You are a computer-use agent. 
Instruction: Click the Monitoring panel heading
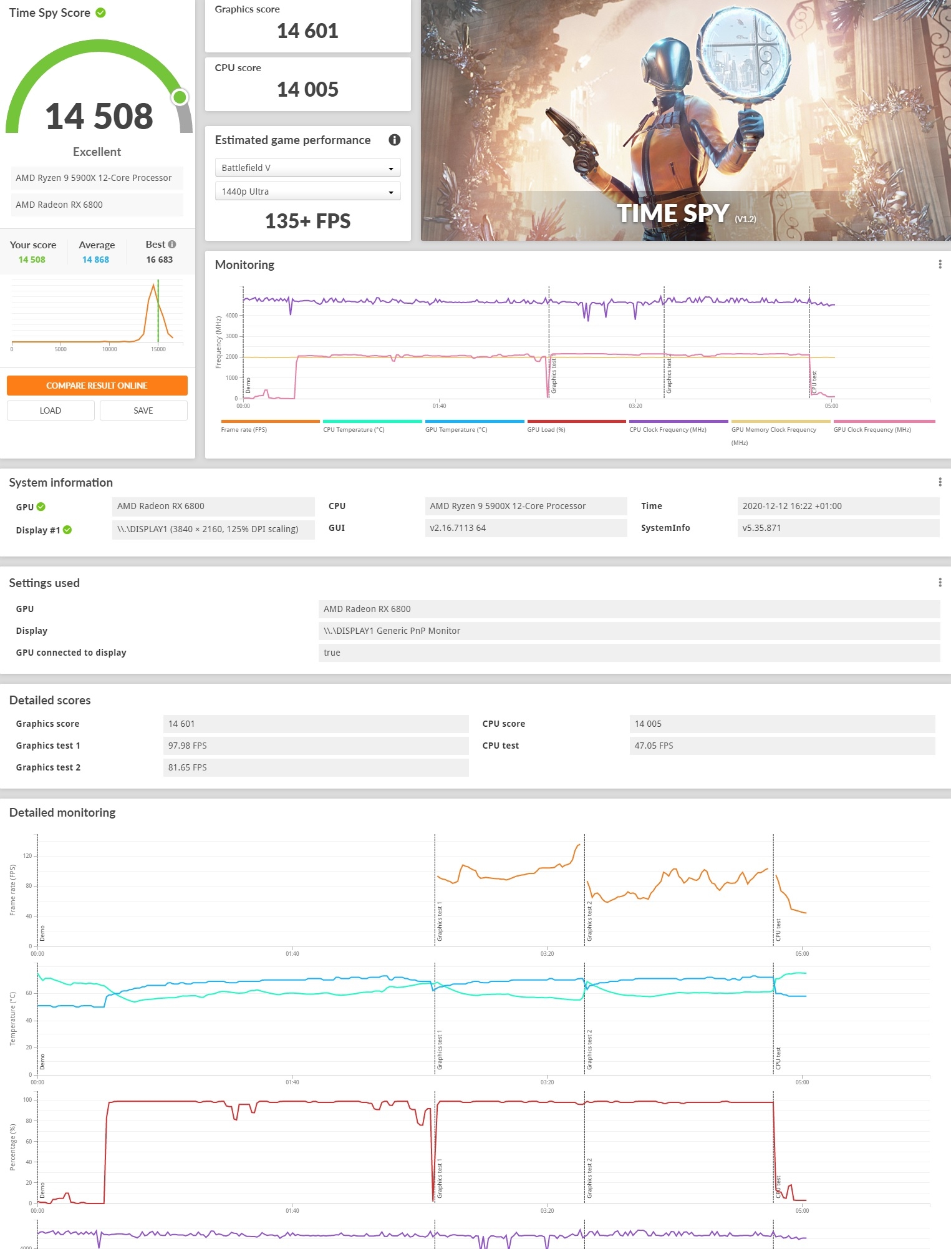pyautogui.click(x=244, y=265)
